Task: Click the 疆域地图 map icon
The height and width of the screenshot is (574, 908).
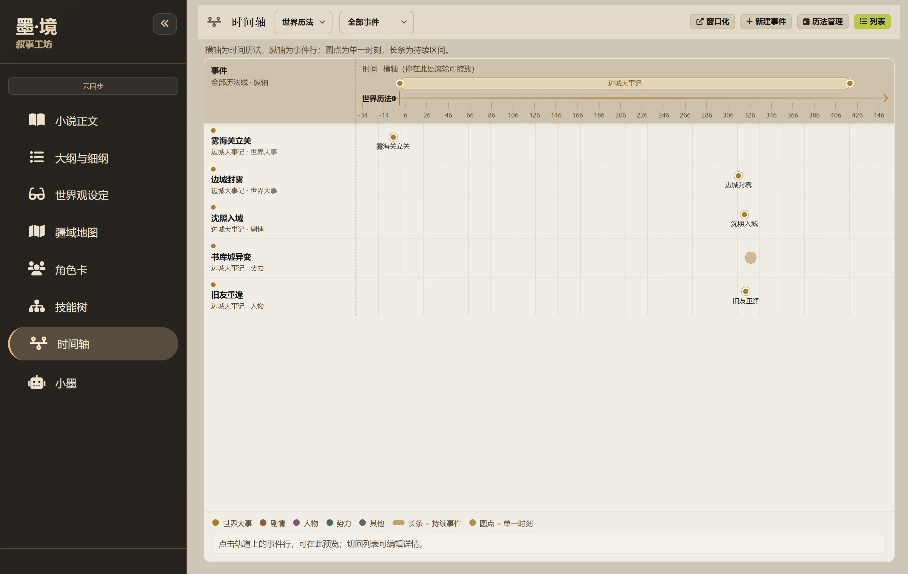Action: click(37, 231)
